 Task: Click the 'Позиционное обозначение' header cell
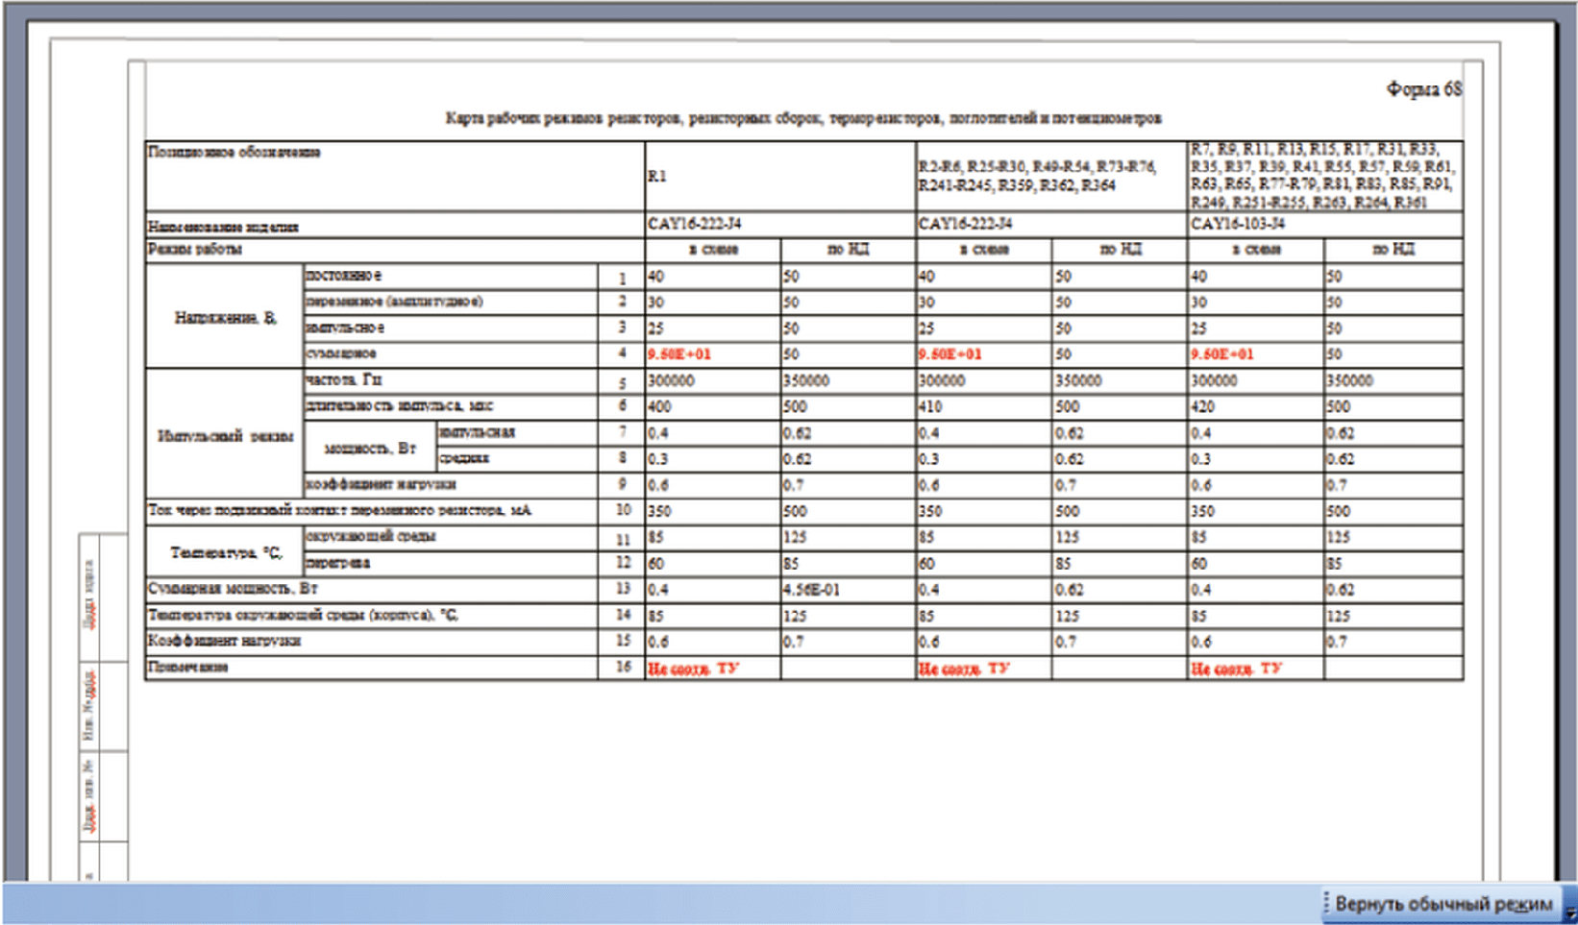pos(234,153)
